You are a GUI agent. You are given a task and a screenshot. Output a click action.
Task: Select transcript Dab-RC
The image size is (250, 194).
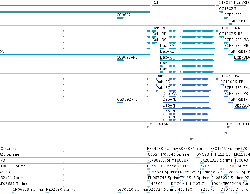coord(183,31)
